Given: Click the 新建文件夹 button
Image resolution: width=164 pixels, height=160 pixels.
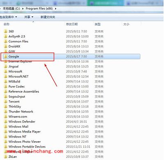Looking at the screenshot, I should coord(48,17).
